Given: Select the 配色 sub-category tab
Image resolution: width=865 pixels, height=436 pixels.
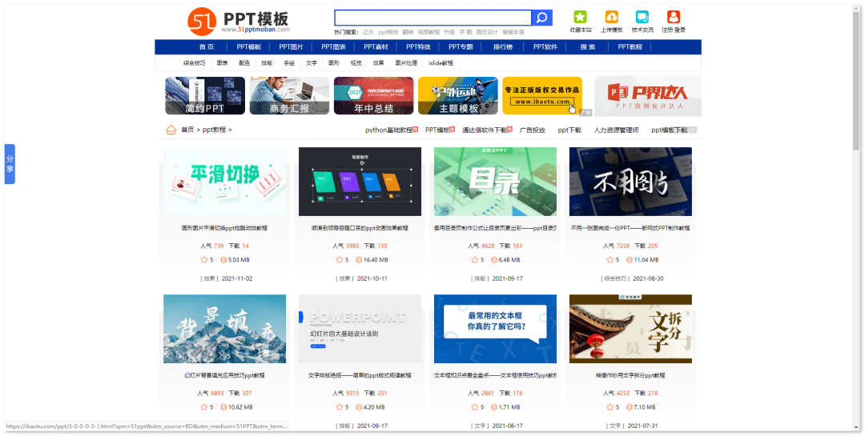Looking at the screenshot, I should point(244,63).
